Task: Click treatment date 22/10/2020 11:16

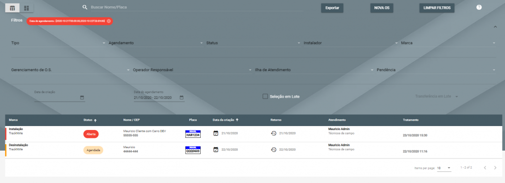Action: click(x=415, y=151)
